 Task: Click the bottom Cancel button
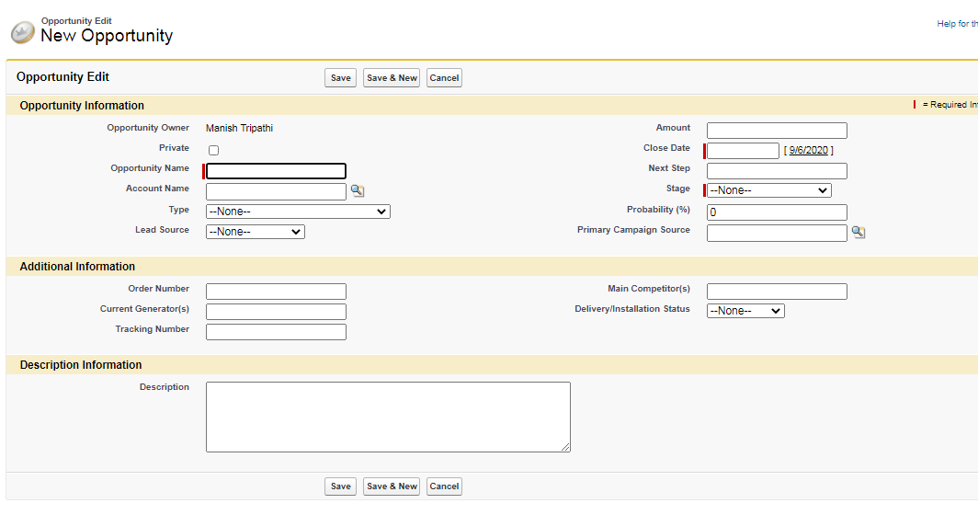444,486
